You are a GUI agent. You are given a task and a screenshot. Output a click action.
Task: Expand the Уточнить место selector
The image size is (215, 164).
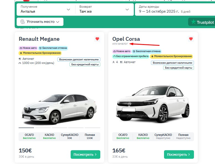(x=40, y=22)
